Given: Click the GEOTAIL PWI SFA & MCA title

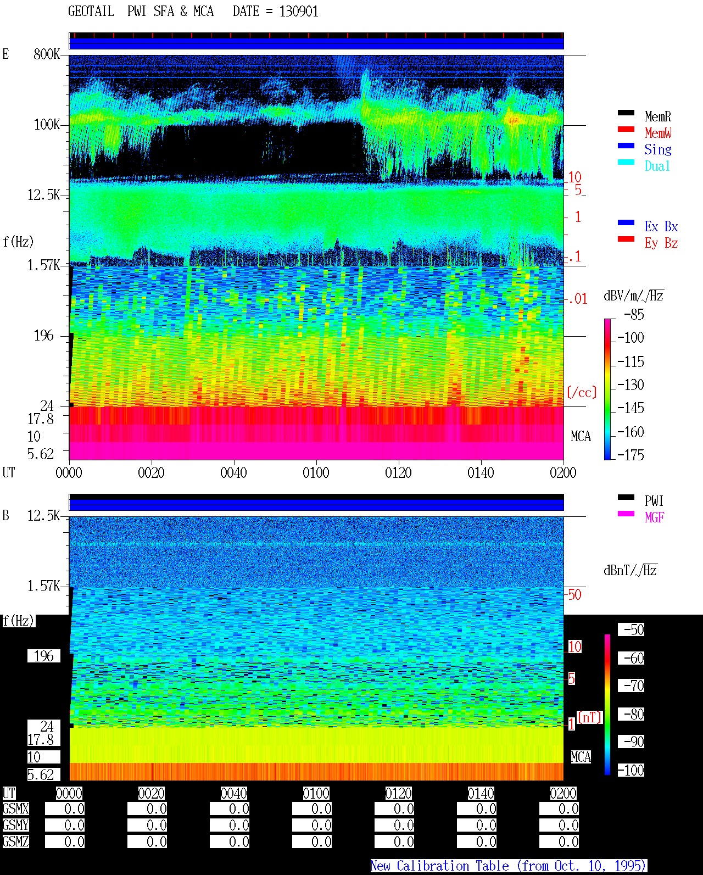Looking at the screenshot, I should coord(141,12).
